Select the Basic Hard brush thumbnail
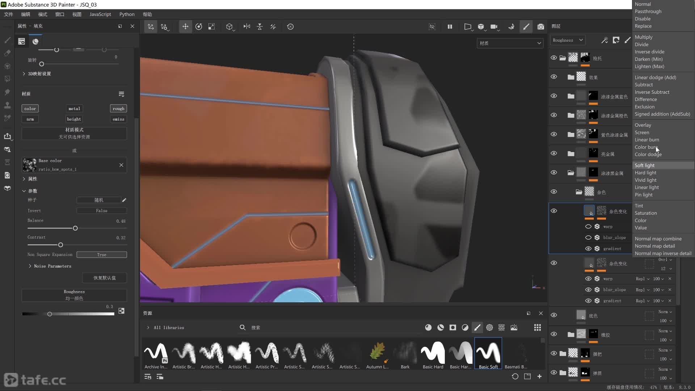Image resolution: width=695 pixels, height=391 pixels. click(433, 354)
